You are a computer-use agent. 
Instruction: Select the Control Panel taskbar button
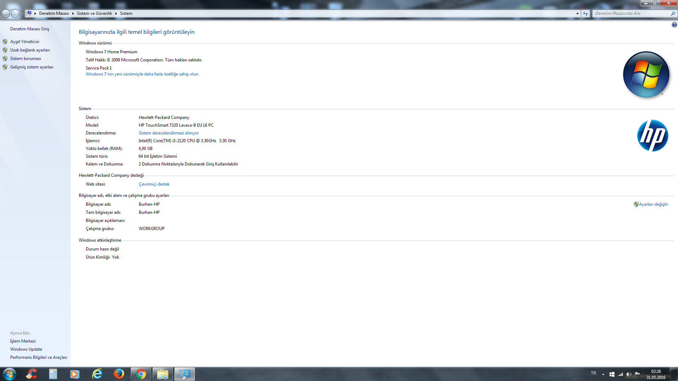185,374
